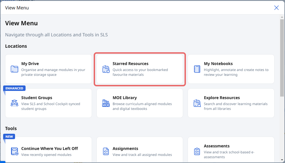The height and width of the screenshot is (163, 285).
Task: Select the My Notebooks card title
Action: pos(218,64)
